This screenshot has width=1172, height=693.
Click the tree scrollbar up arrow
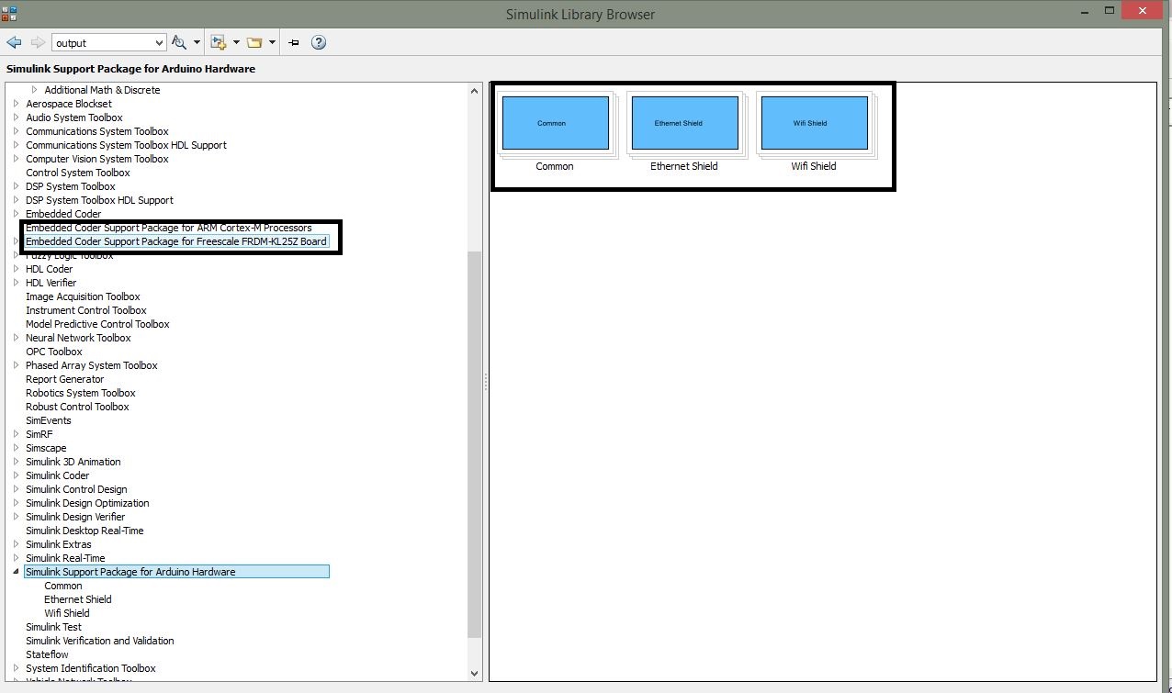pyautogui.click(x=475, y=91)
